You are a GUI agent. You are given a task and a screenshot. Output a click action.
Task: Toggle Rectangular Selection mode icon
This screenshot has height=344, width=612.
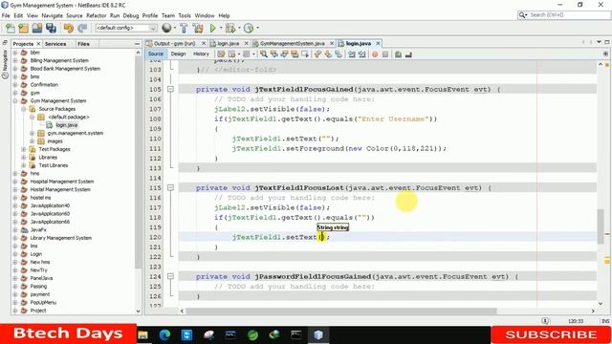tap(305, 54)
